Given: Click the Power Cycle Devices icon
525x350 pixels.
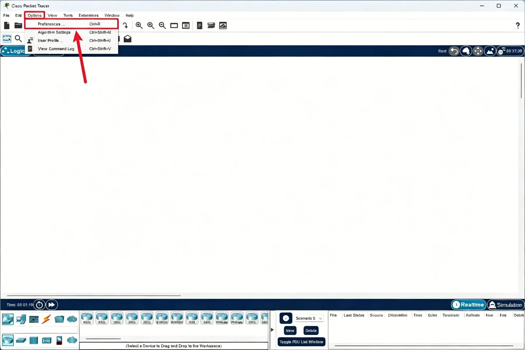Looking at the screenshot, I should (x=39, y=305).
